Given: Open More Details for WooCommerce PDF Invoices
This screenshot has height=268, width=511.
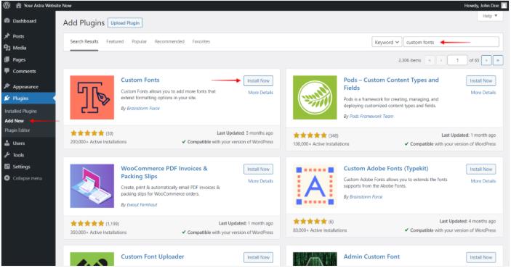Looking at the screenshot, I should 261,181.
